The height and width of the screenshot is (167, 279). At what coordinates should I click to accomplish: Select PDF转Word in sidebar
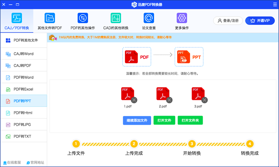(24, 78)
